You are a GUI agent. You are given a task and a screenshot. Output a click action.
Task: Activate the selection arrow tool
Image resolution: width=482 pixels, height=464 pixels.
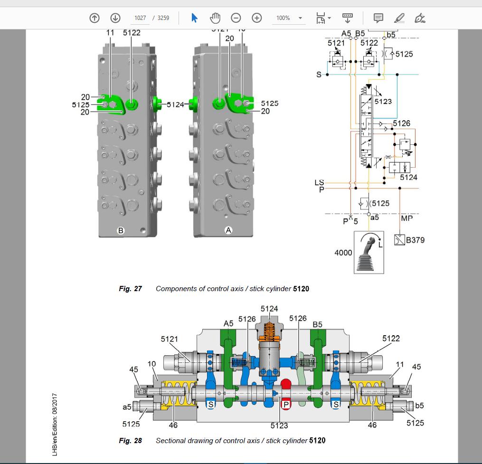point(194,18)
